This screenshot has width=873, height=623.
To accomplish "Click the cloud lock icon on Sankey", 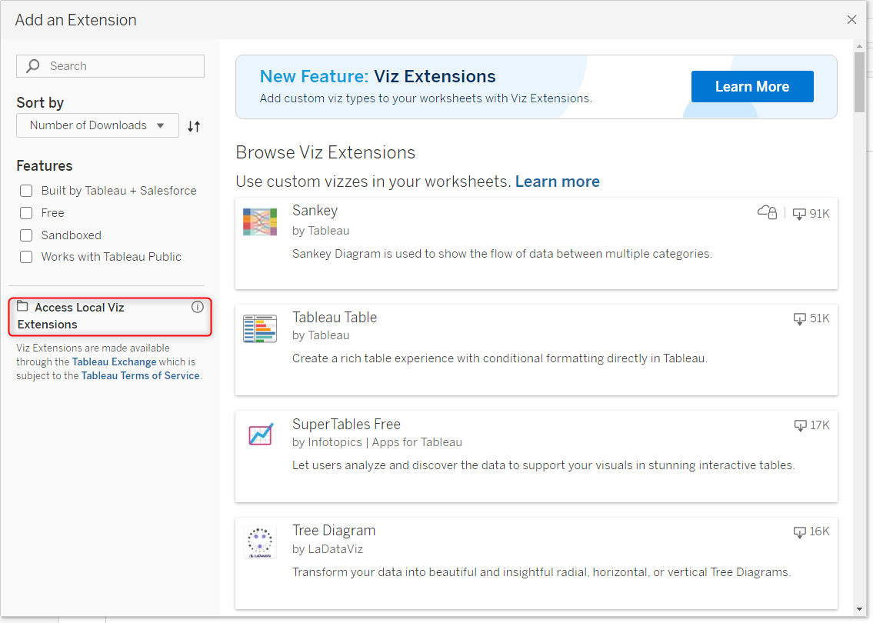I will point(767,212).
